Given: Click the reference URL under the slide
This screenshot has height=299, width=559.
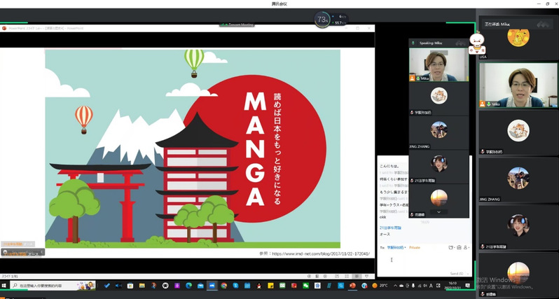Looking at the screenshot, I should 315,253.
